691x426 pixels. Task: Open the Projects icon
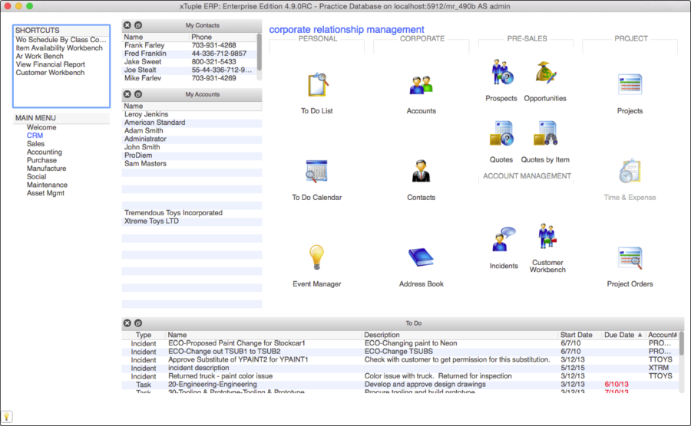[x=630, y=85]
